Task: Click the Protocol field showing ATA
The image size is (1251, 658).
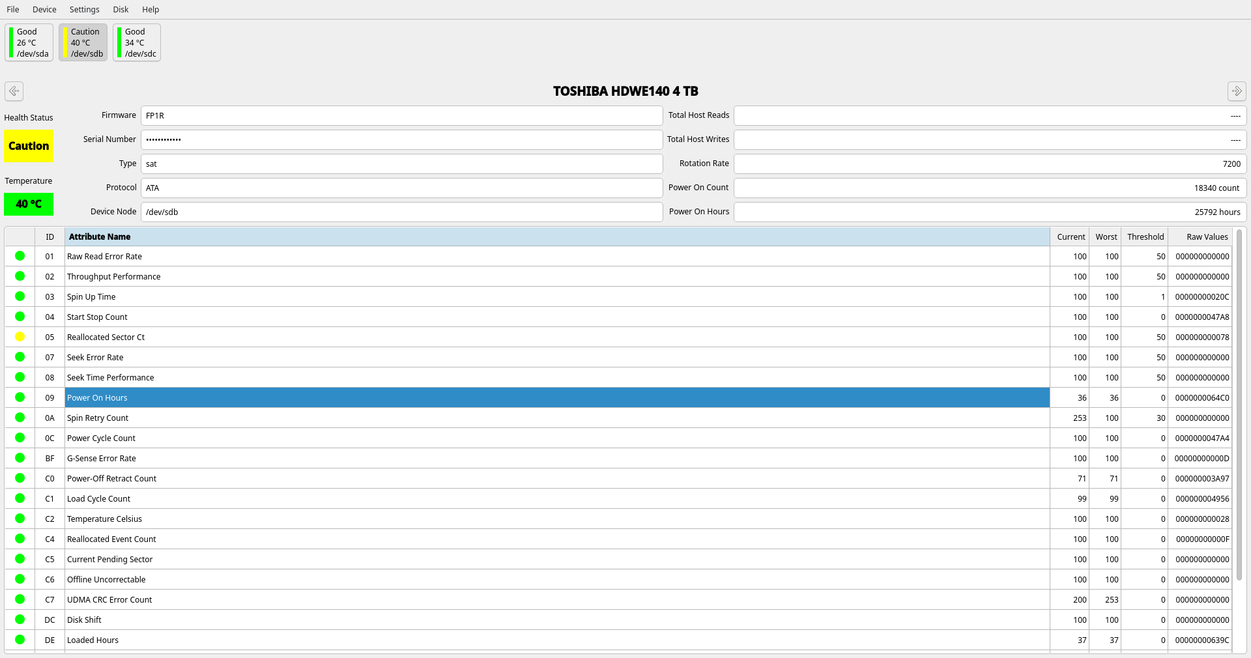Action: pos(402,188)
